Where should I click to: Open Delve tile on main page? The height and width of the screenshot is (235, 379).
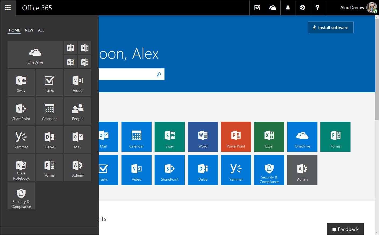coord(203,170)
